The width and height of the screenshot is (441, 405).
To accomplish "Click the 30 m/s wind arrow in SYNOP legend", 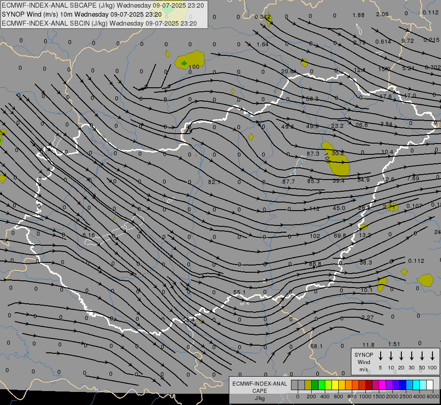I will 411,356.
